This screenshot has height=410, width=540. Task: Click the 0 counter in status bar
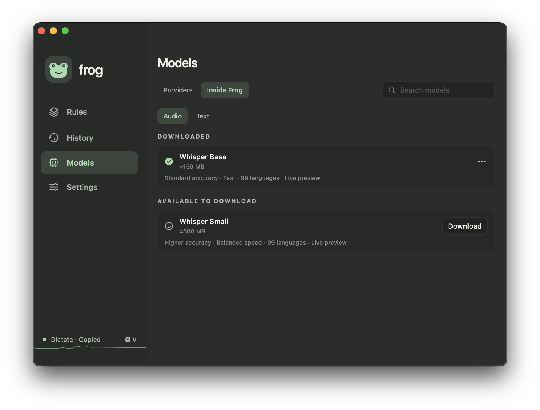tap(134, 339)
